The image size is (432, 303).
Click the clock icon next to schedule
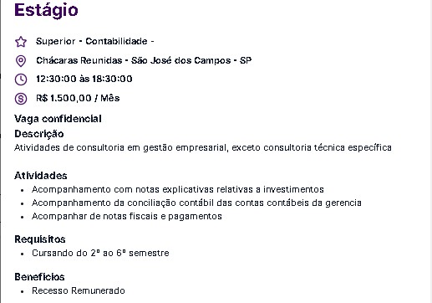point(21,80)
